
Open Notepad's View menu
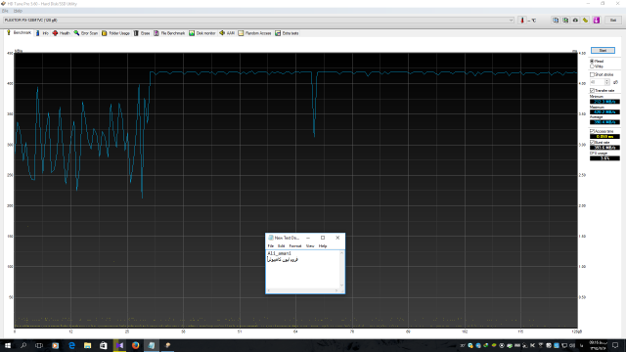(310, 246)
